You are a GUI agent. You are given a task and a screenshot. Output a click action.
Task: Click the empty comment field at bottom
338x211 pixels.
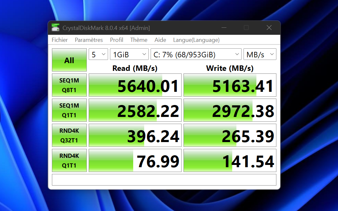tap(164, 180)
